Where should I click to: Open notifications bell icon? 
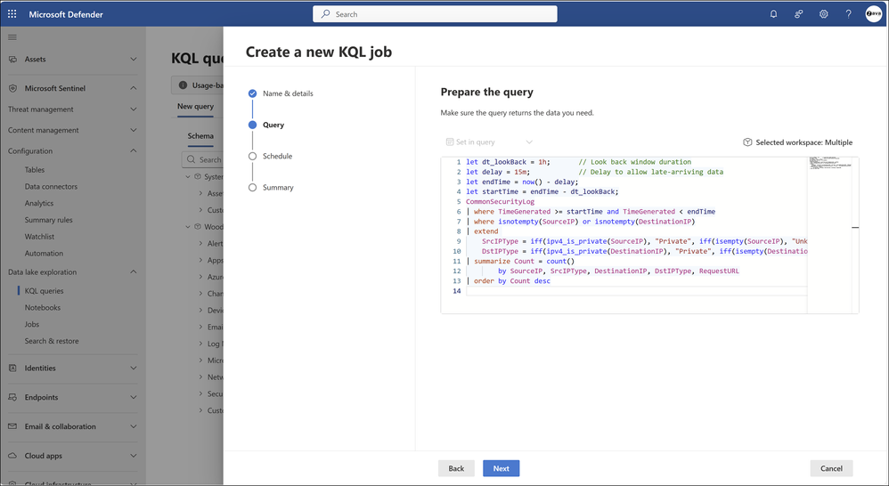773,14
